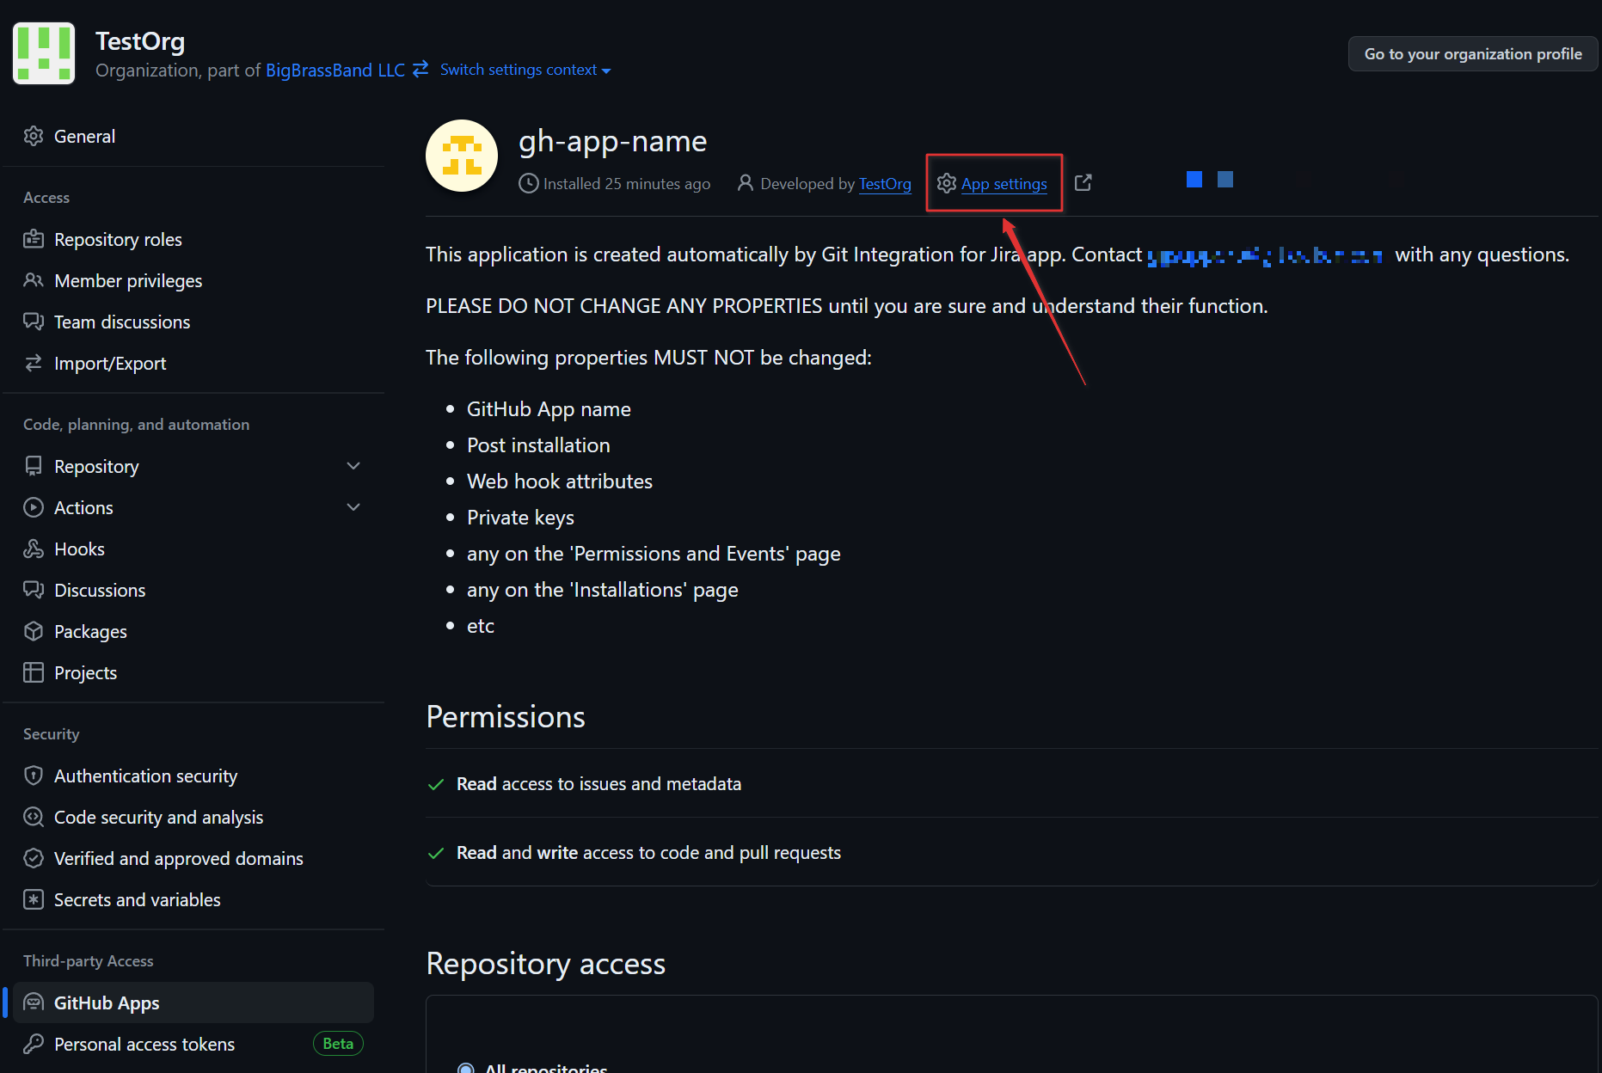Open App settings link

click(1004, 183)
